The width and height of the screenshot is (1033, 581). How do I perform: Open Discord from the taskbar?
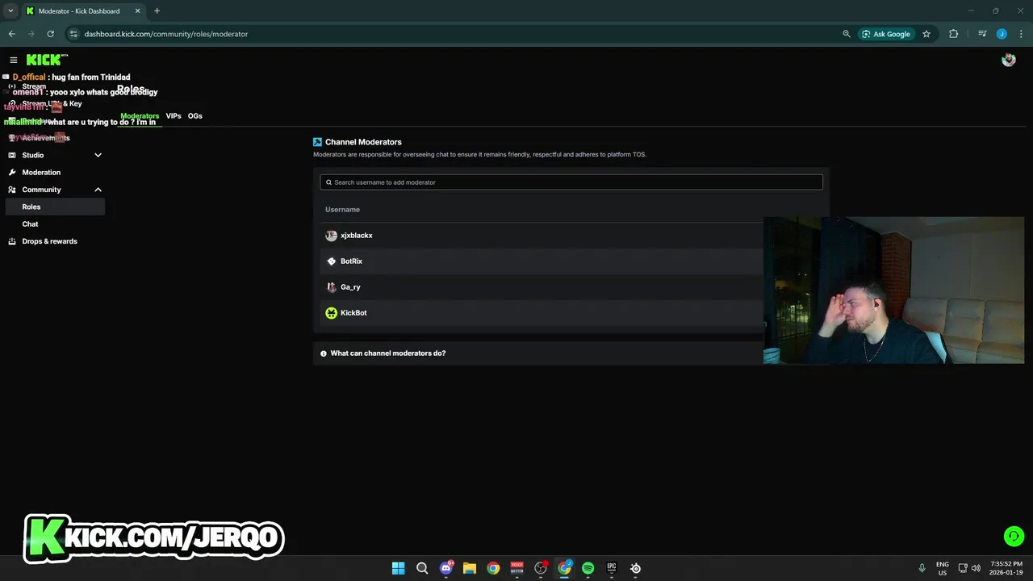pyautogui.click(x=446, y=568)
